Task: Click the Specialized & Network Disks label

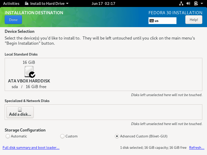Action: pos(27,101)
